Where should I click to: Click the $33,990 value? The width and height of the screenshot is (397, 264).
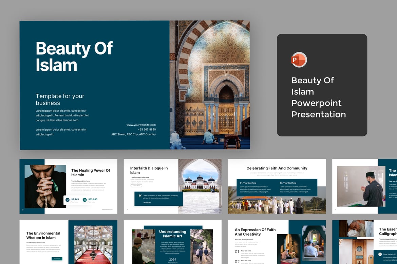[93, 199]
